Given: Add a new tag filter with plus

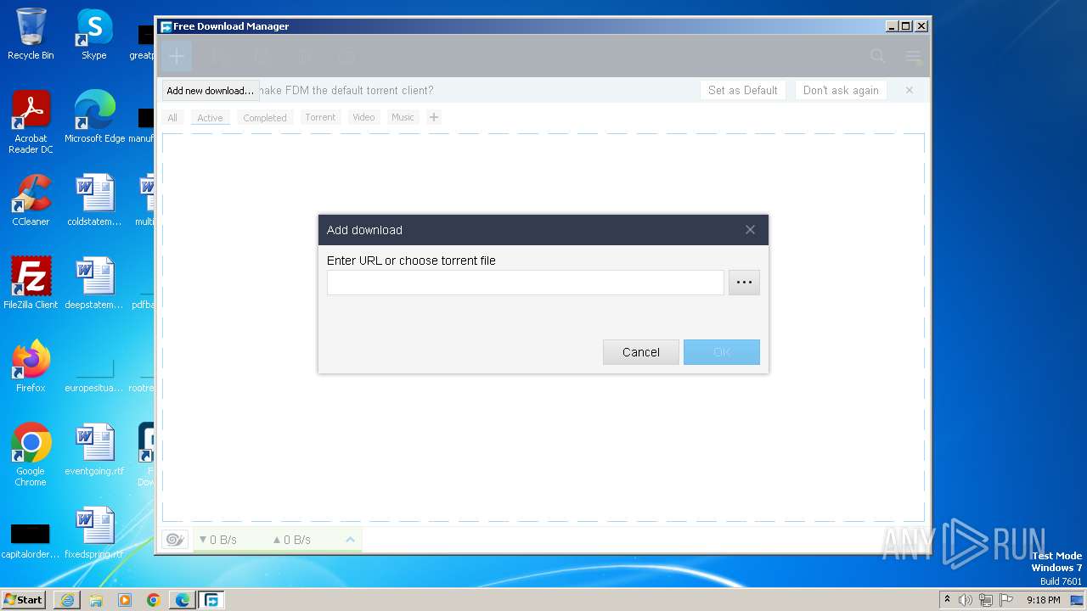Looking at the screenshot, I should point(434,118).
